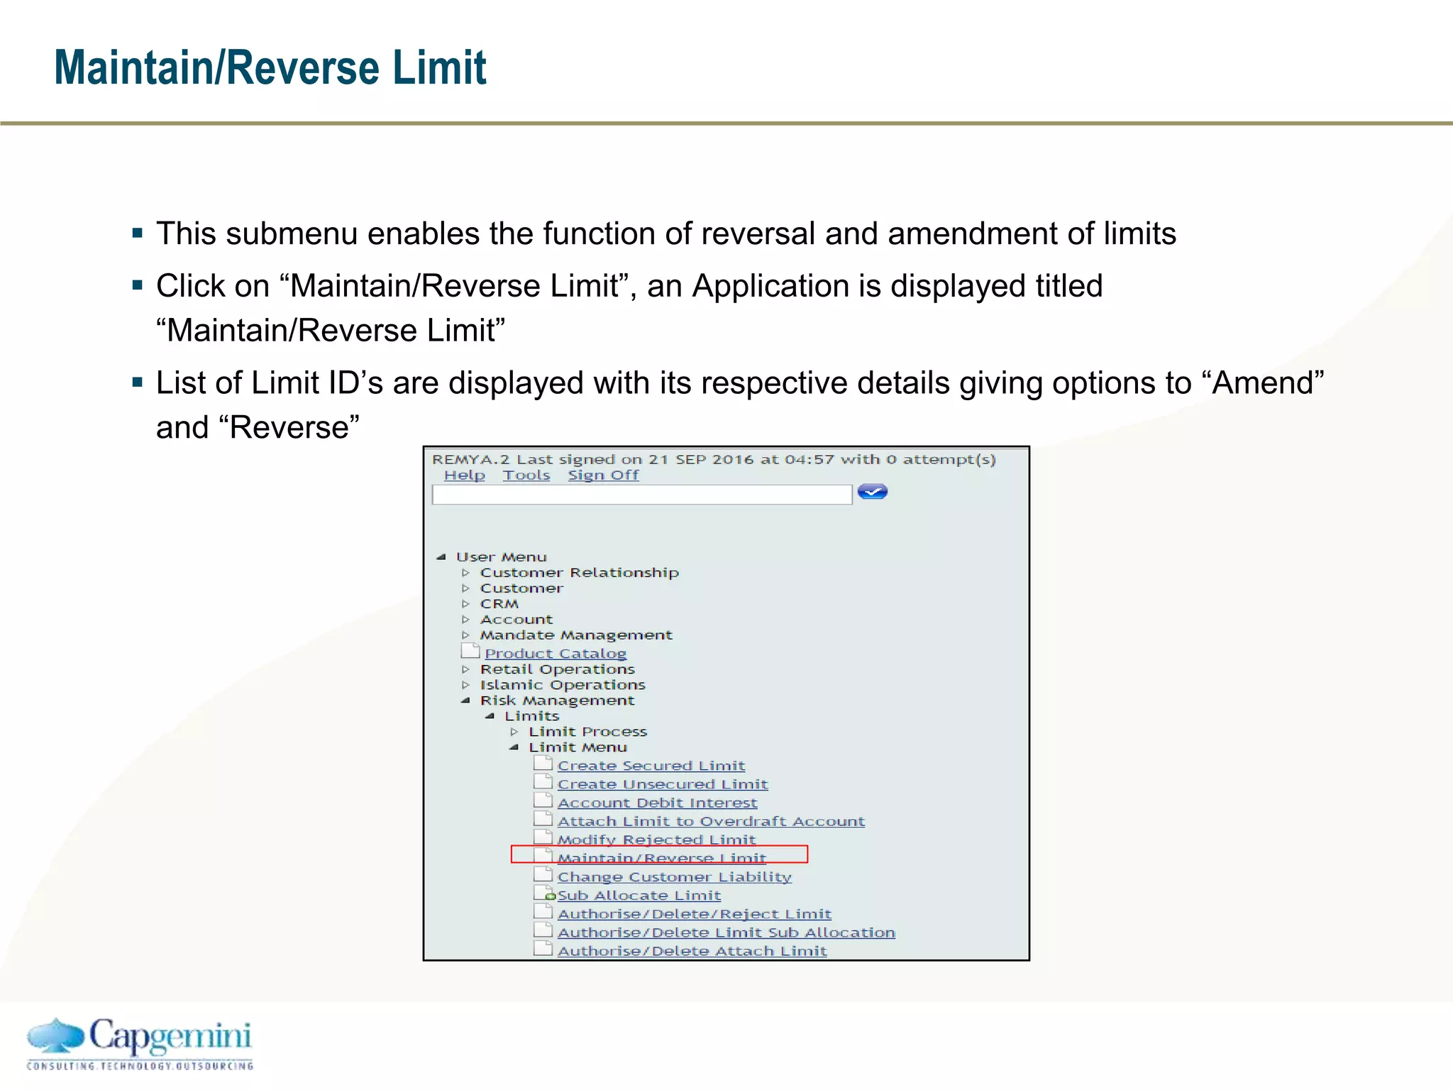1453x1090 pixels.
Task: Click the page icon next to Create Secured Limit
Action: tap(543, 764)
